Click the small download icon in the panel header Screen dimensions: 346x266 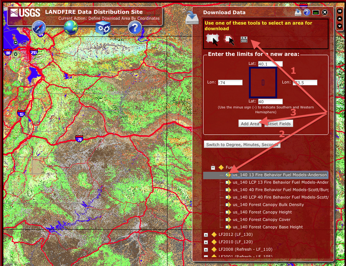(x=298, y=12)
